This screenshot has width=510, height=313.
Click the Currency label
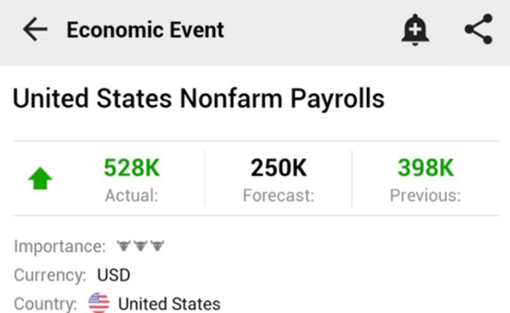50,275
